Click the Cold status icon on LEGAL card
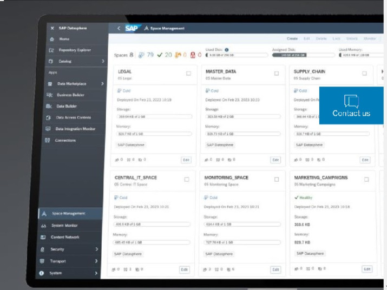 tap(119, 90)
